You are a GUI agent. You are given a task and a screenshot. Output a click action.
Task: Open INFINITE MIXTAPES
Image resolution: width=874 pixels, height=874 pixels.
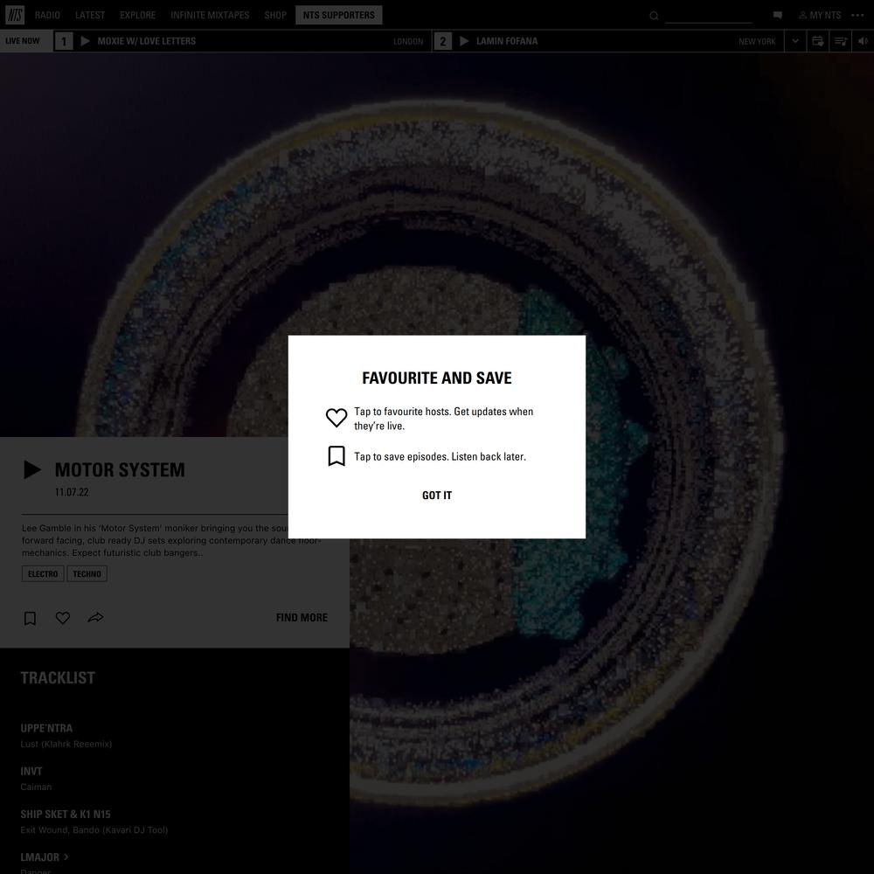point(210,15)
